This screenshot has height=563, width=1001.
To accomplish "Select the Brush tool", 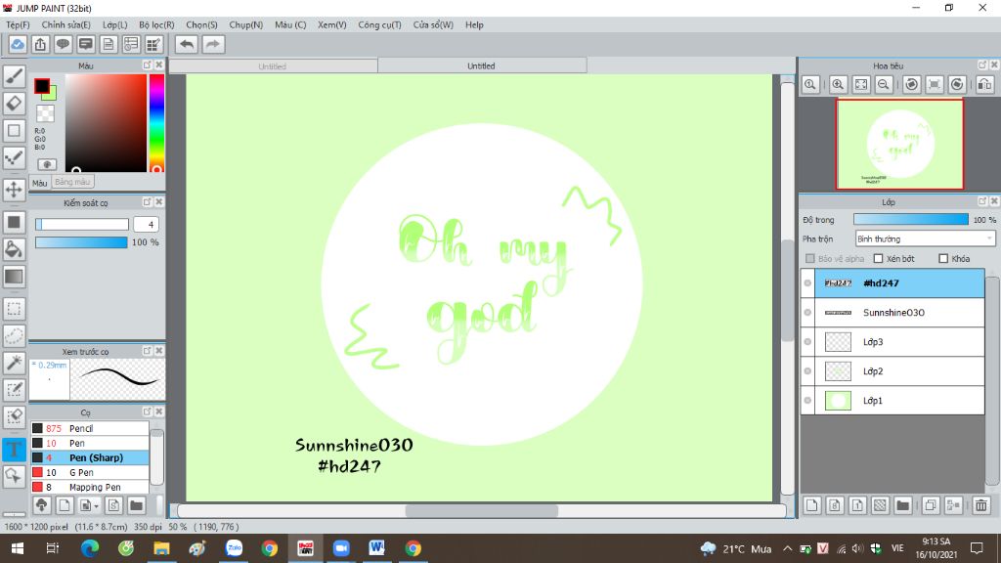I will click(14, 76).
